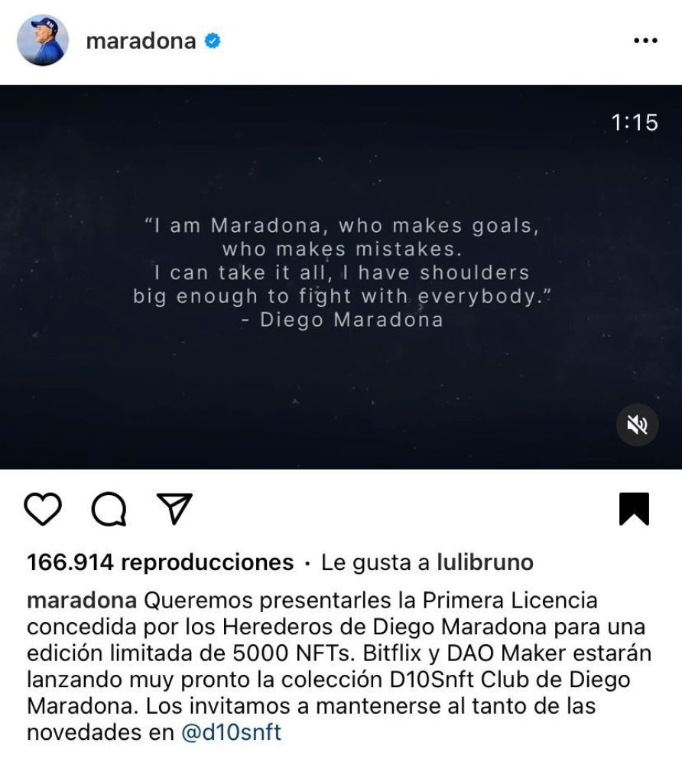Tap the video quote to pause playback
The height and width of the screenshot is (759, 682).
[x=342, y=260]
